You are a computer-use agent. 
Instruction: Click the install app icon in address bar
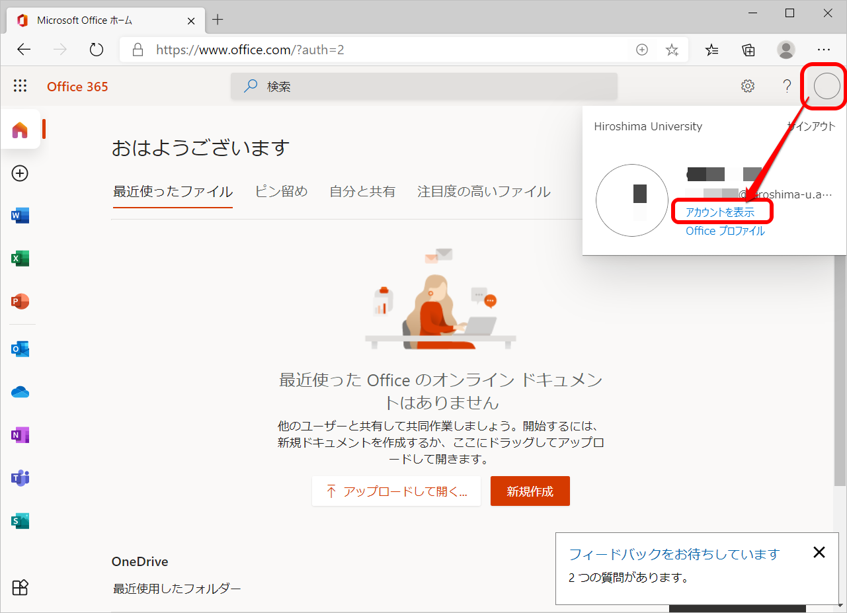[641, 50]
